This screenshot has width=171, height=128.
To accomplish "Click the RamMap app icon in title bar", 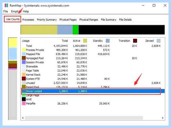I will pos(6,5).
